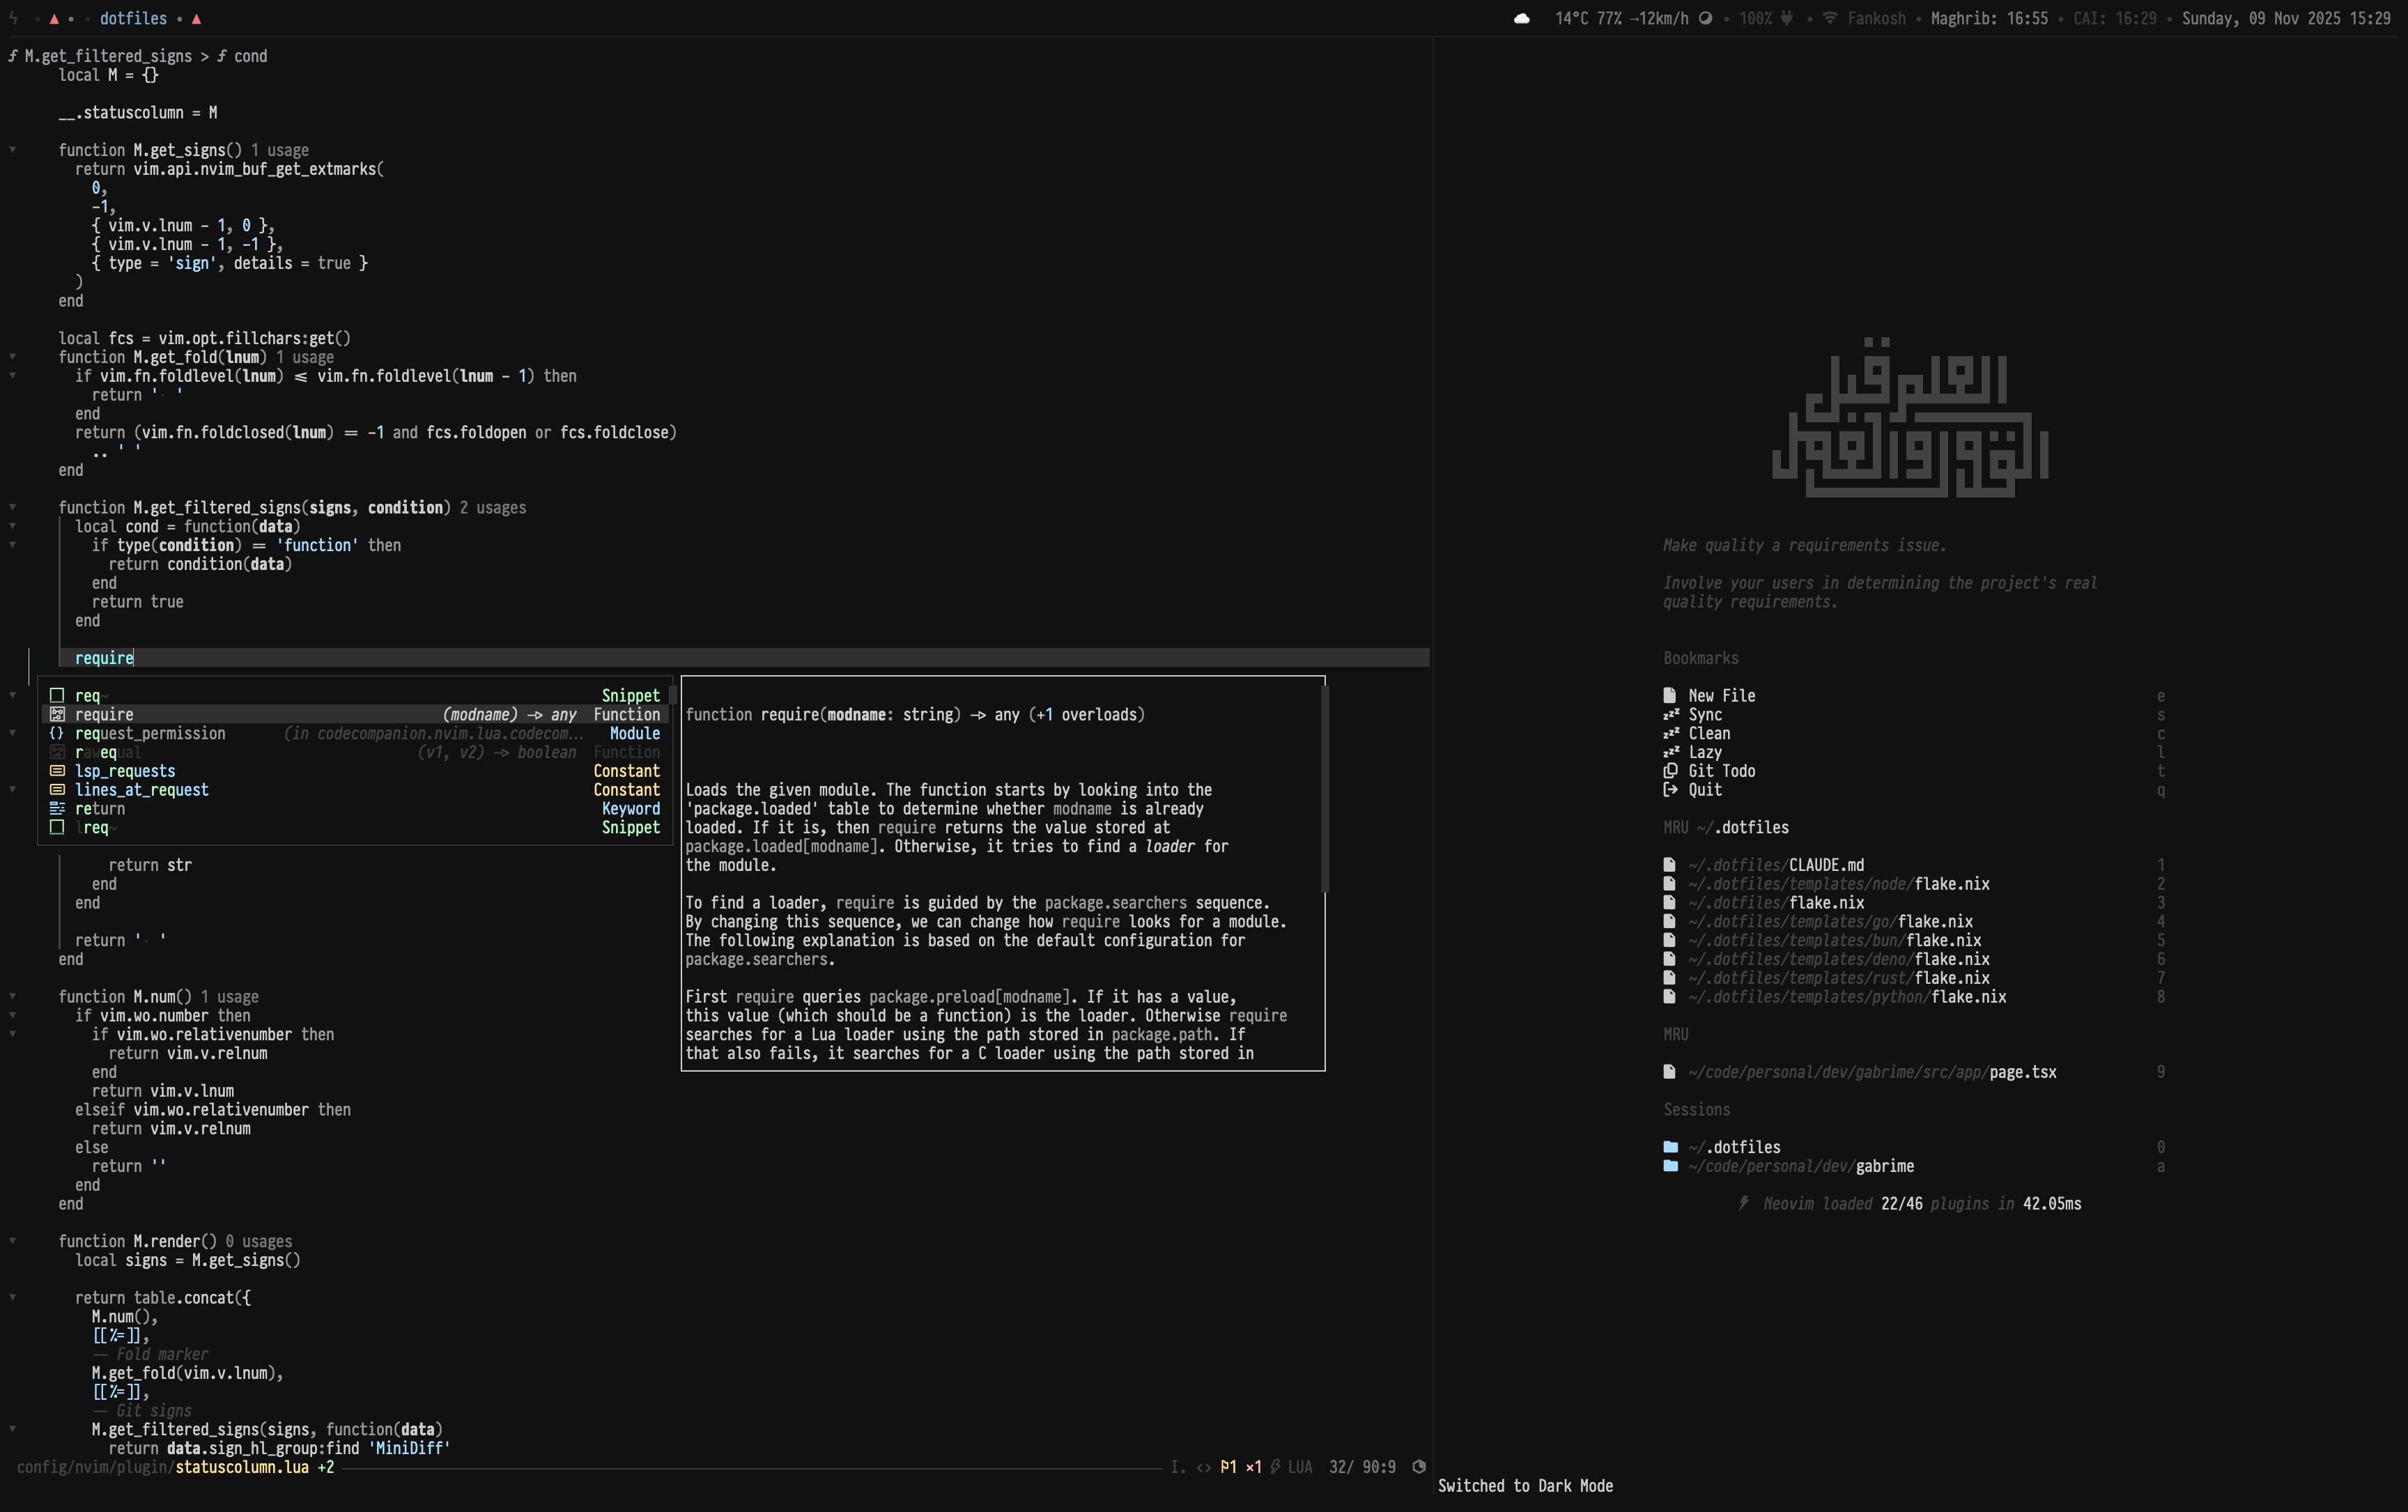This screenshot has height=1512, width=2408.
Task: Click the documentation popup scrollbar
Action: click(x=1325, y=790)
